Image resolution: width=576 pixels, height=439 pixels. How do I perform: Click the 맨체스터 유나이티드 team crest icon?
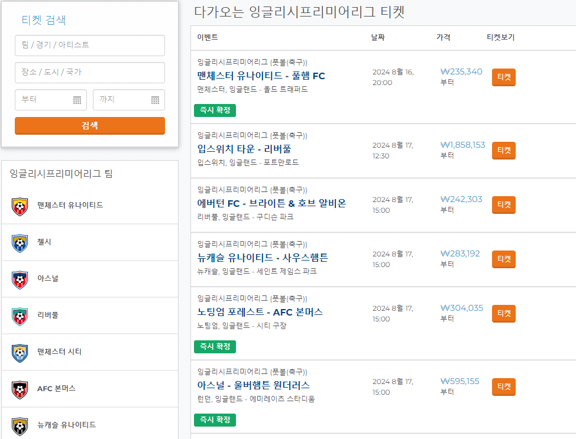pos(20,207)
